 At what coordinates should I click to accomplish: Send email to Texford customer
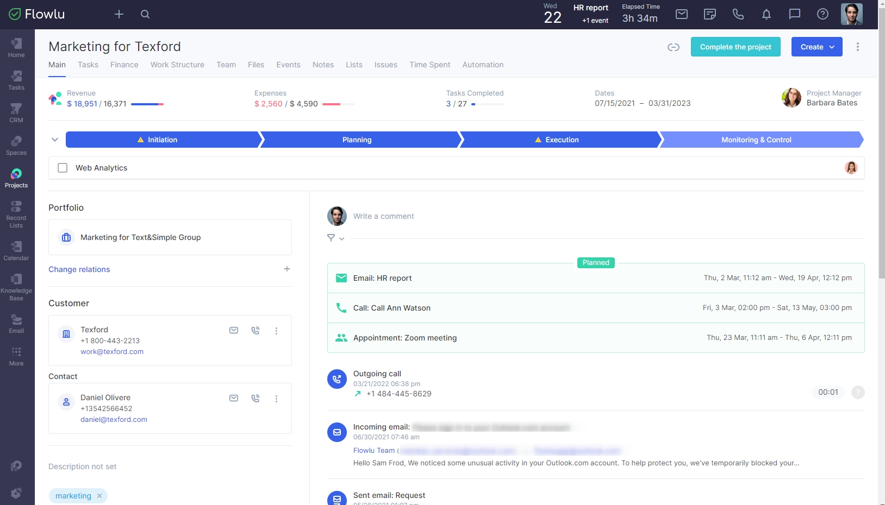[234, 330]
